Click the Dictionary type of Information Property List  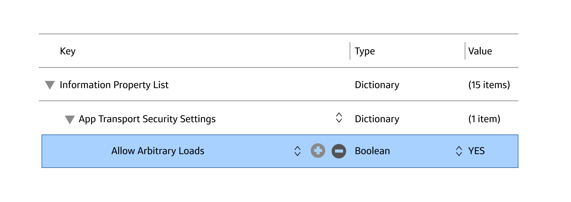coord(377,85)
